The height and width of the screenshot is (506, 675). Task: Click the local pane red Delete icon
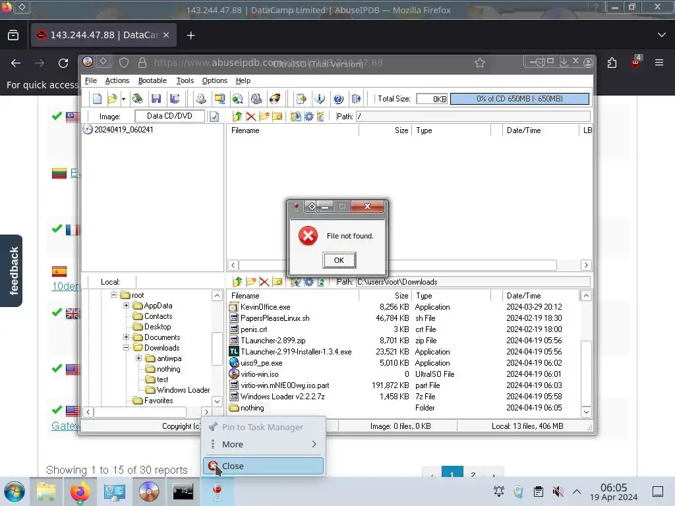[x=264, y=282]
